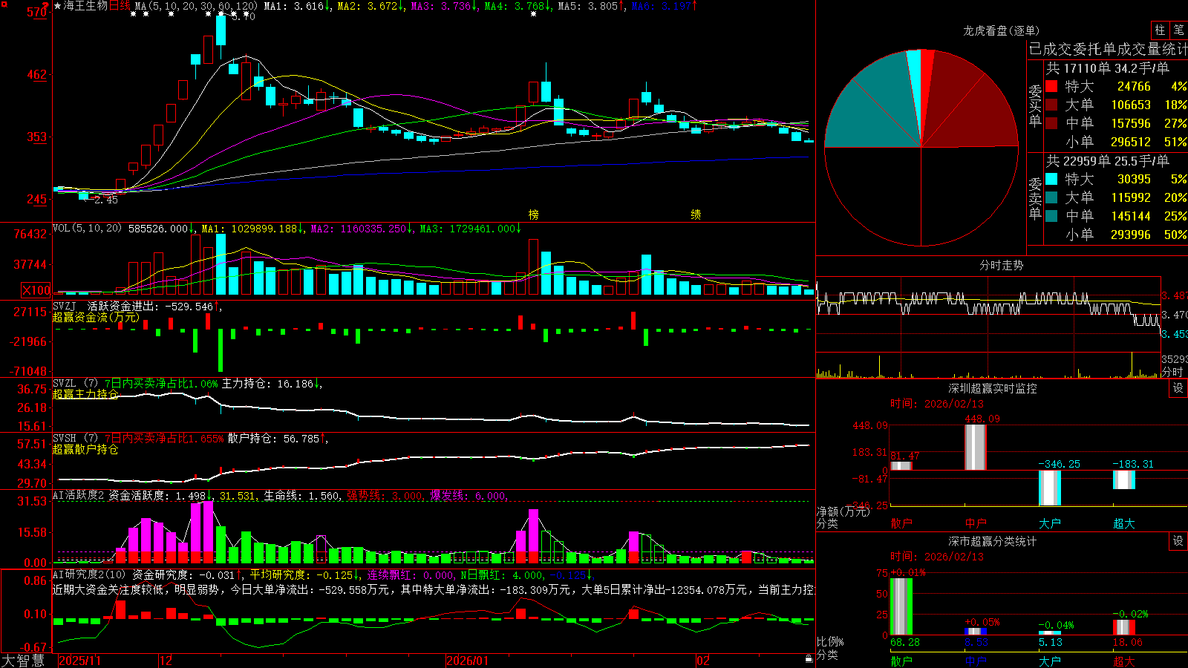1188x668 pixels.
Task: Click the VOL(5,10,20) indicator label
Action: coord(87,229)
